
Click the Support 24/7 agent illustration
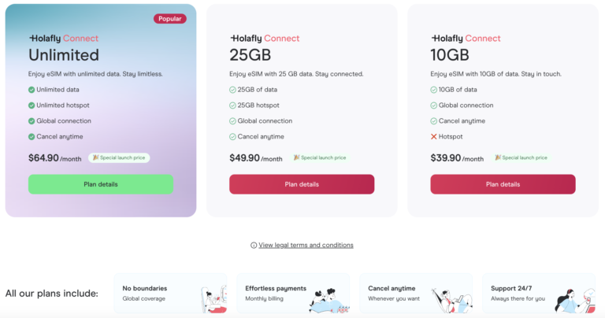pyautogui.click(x=573, y=299)
